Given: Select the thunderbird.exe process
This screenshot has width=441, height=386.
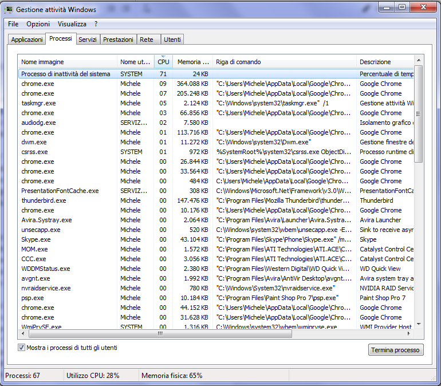Looking at the screenshot, I should 216,200.
